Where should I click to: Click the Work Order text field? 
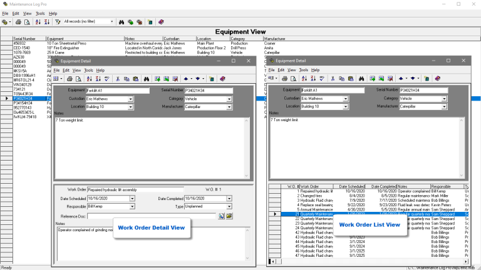tap(135, 189)
